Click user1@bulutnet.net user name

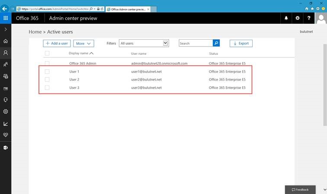146,72
